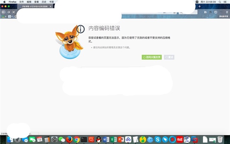Launch WeChat from the dock

point(62,139)
